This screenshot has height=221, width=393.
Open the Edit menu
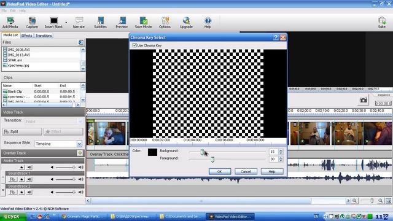(x=13, y=11)
